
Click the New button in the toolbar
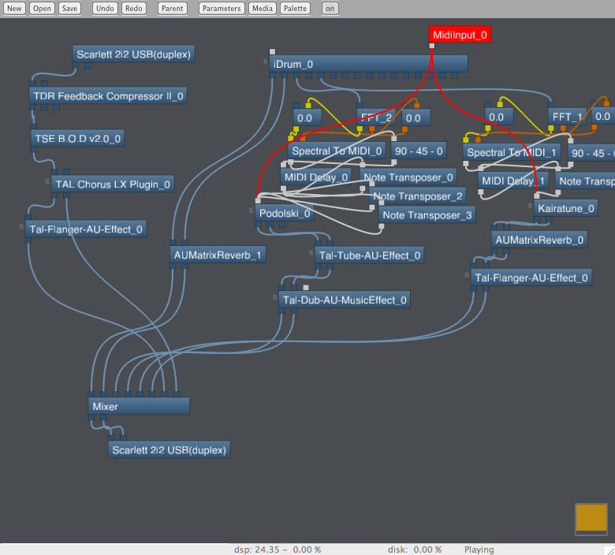click(16, 9)
